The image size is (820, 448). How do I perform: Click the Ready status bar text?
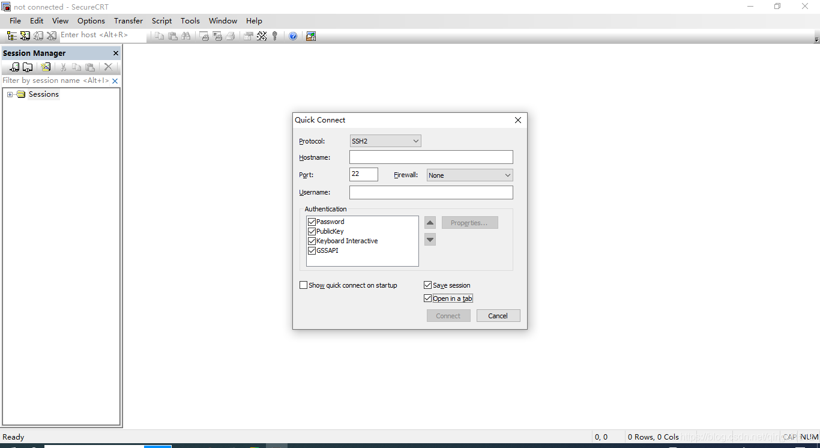(14, 437)
